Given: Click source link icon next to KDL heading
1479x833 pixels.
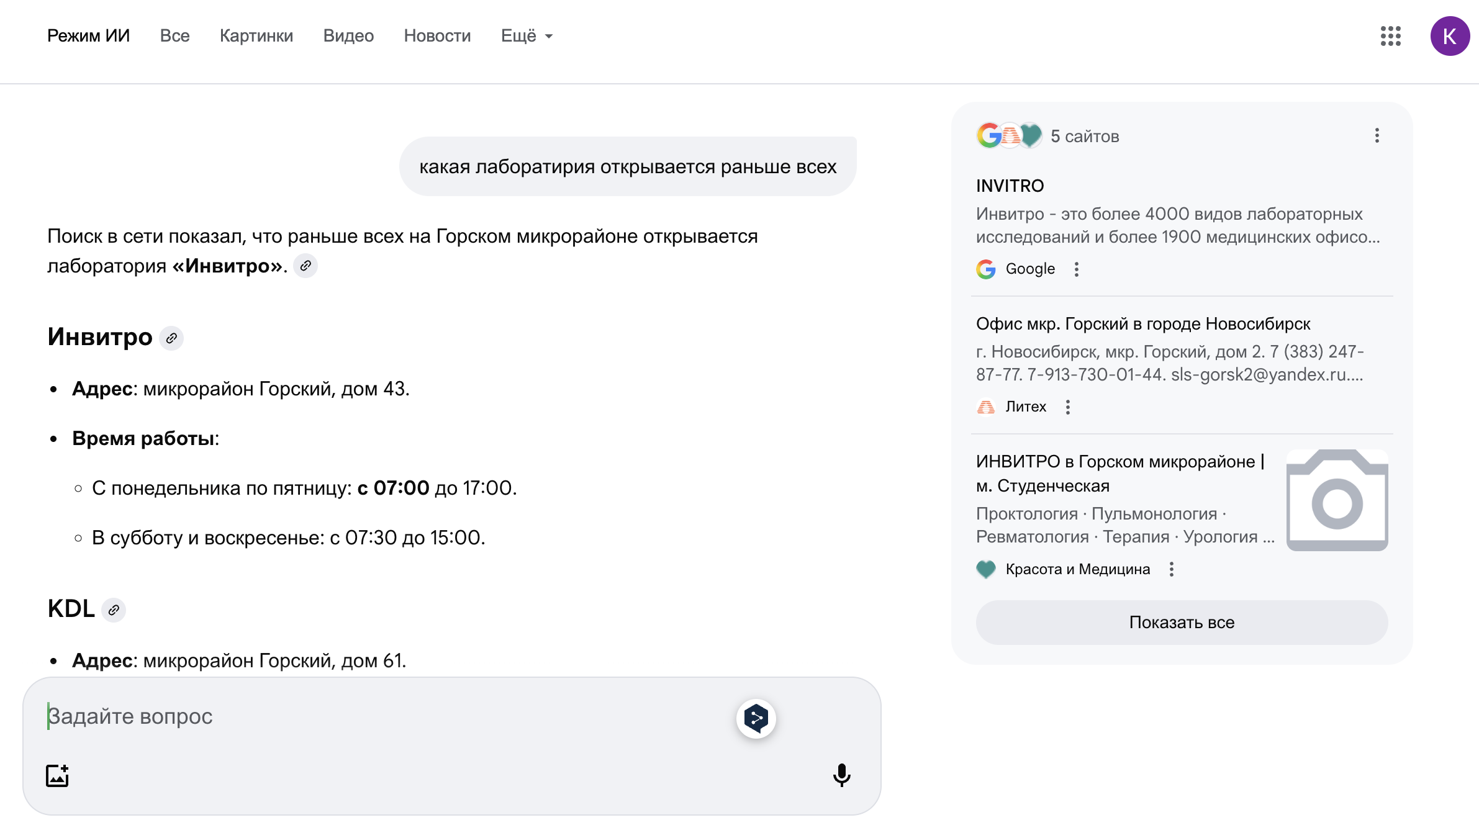Looking at the screenshot, I should [114, 610].
